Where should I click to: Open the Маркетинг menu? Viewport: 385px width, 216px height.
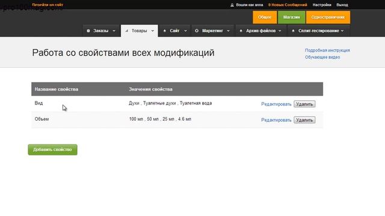(x=212, y=31)
